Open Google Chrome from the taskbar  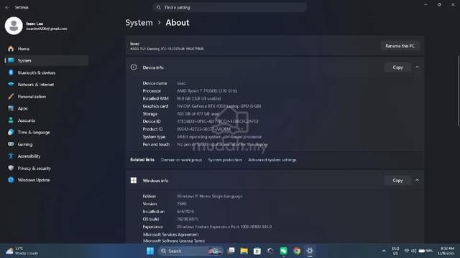pyautogui.click(x=297, y=251)
